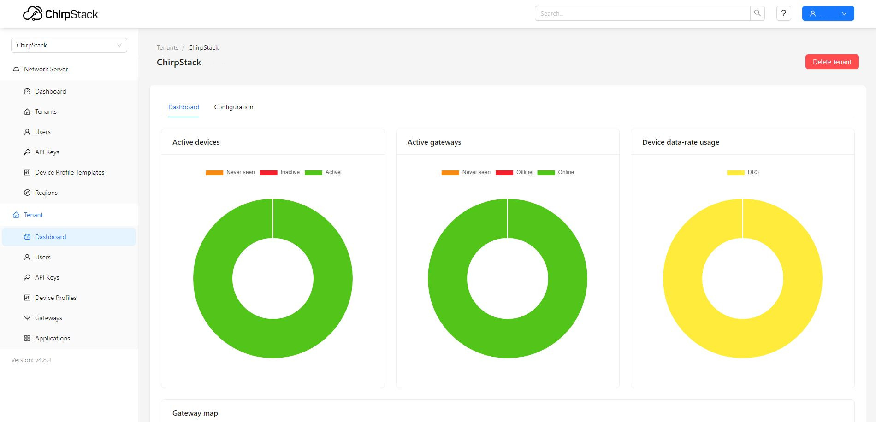This screenshot has height=422, width=876.
Task: Expand the user account dropdown arrow
Action: click(844, 14)
